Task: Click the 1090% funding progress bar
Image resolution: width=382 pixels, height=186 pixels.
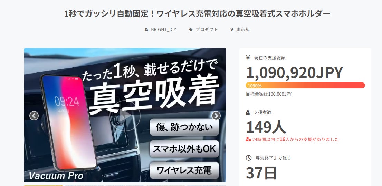Action: tap(305, 85)
